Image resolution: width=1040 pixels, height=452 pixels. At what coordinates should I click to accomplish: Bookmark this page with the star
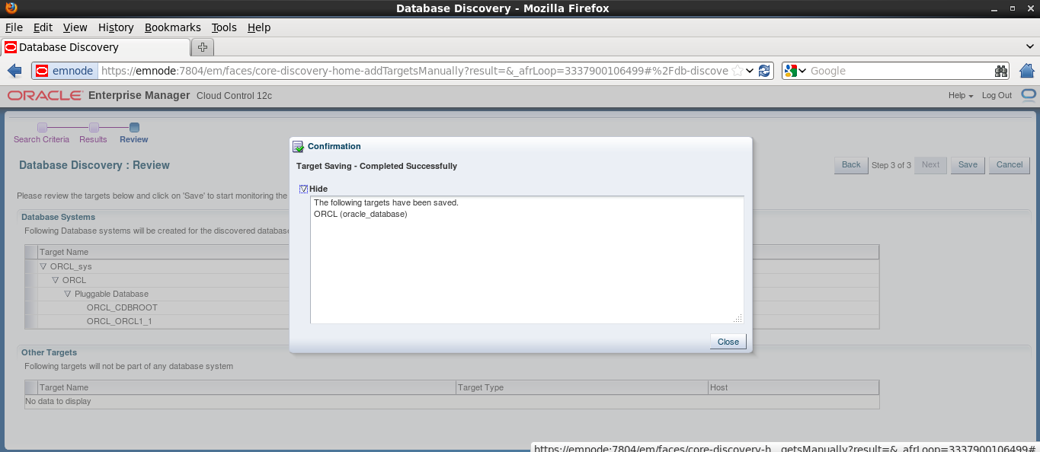click(x=737, y=71)
